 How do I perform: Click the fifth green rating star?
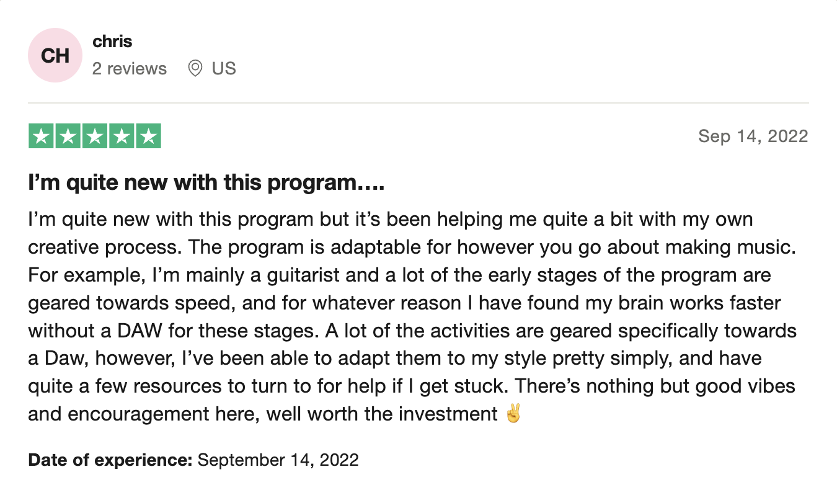click(148, 136)
